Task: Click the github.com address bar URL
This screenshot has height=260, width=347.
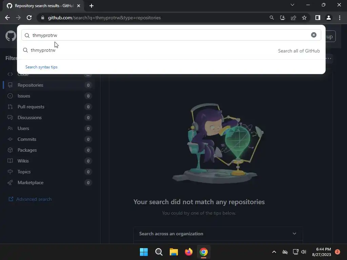Action: click(104, 18)
